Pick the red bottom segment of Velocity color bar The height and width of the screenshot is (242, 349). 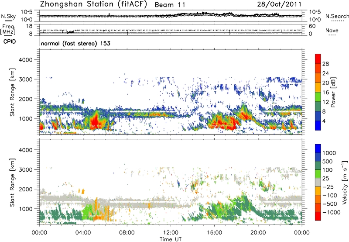tap(318, 216)
